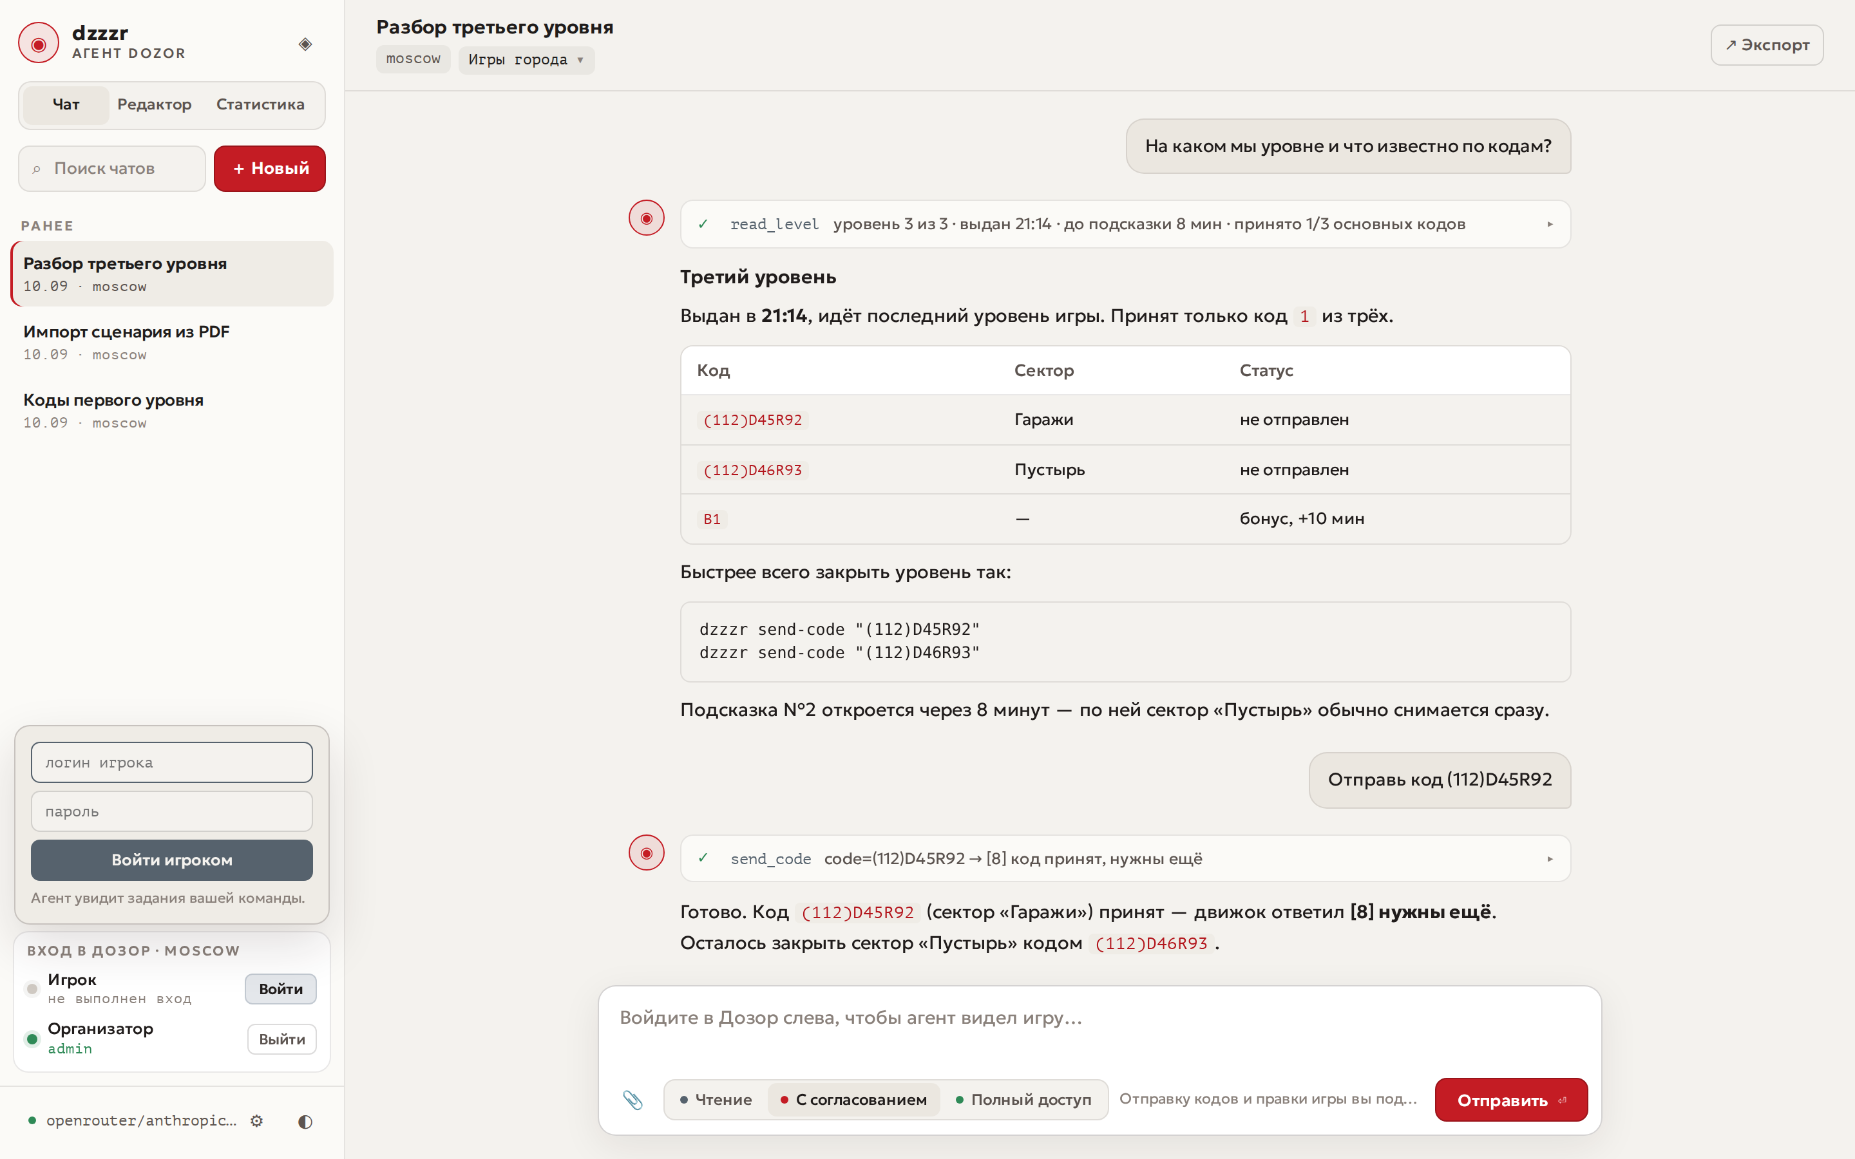
Task: Click the agent avatar beside send_code call
Action: 646,853
